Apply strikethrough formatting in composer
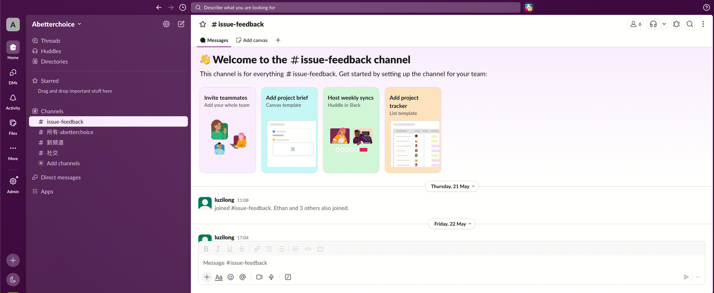 tap(242, 249)
